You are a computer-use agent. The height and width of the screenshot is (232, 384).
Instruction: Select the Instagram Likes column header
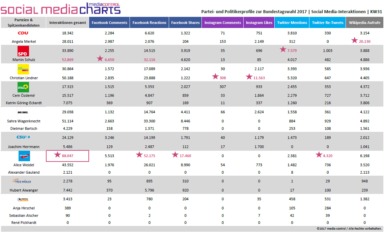pos(259,23)
